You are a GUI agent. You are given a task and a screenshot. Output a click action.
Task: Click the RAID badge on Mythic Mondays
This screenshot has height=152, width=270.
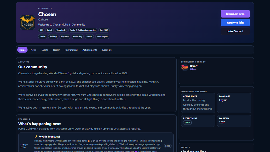[x=168, y=146]
